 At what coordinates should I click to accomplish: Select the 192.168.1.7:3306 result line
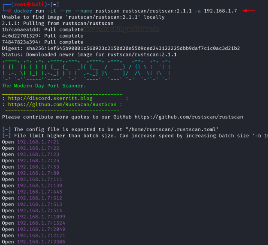click(x=34, y=242)
